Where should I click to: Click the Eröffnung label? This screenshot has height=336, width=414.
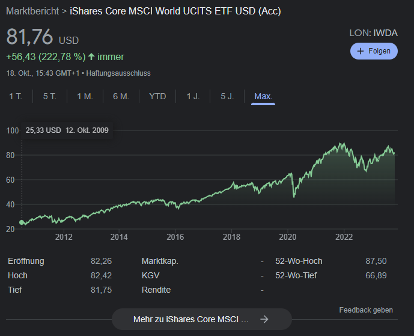click(x=26, y=261)
